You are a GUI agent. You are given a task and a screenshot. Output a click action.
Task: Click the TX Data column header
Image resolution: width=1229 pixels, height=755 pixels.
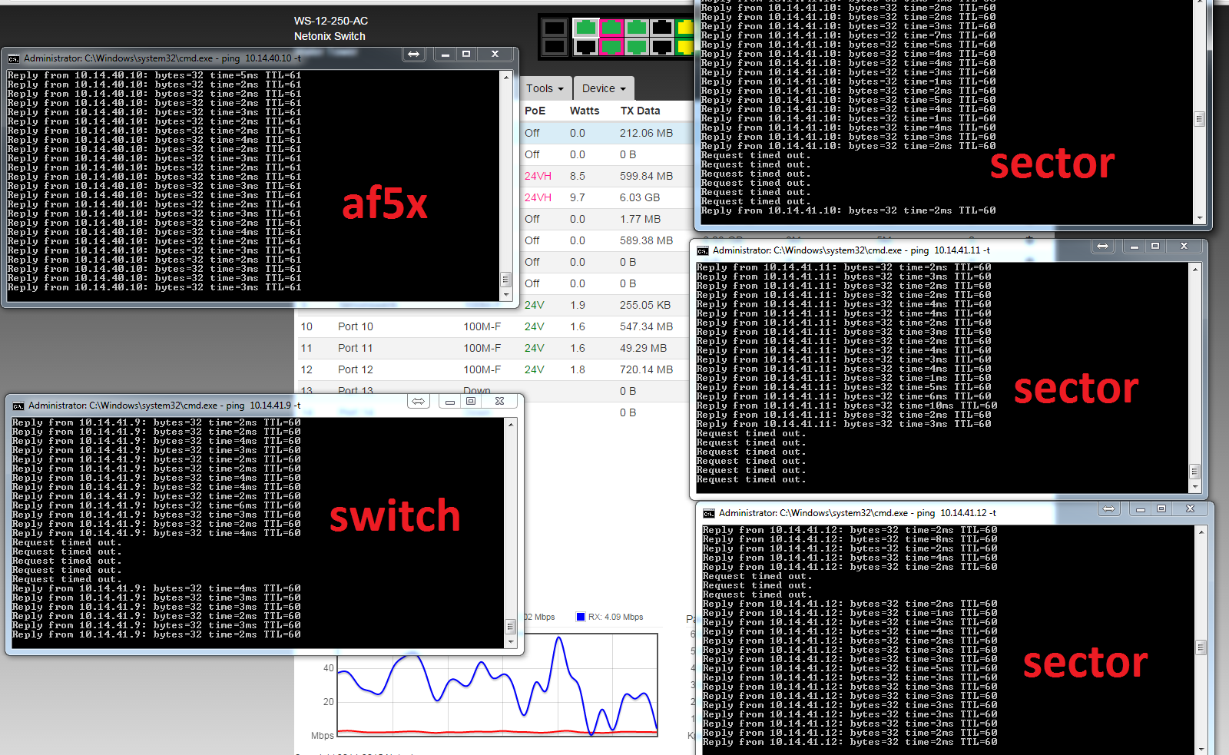point(641,111)
